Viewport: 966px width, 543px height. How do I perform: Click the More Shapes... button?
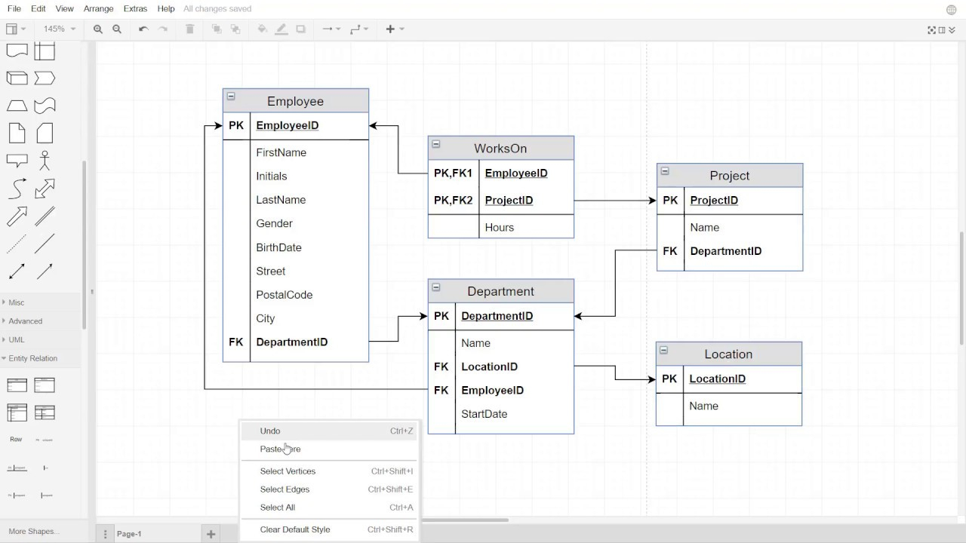coord(33,532)
